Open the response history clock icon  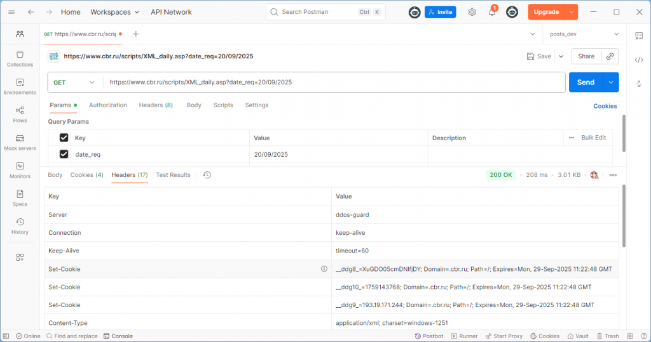[x=207, y=175]
